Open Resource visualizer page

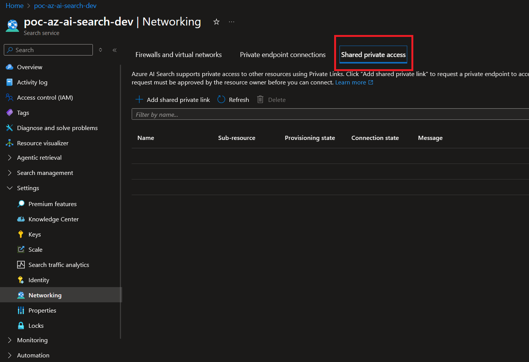(x=43, y=143)
